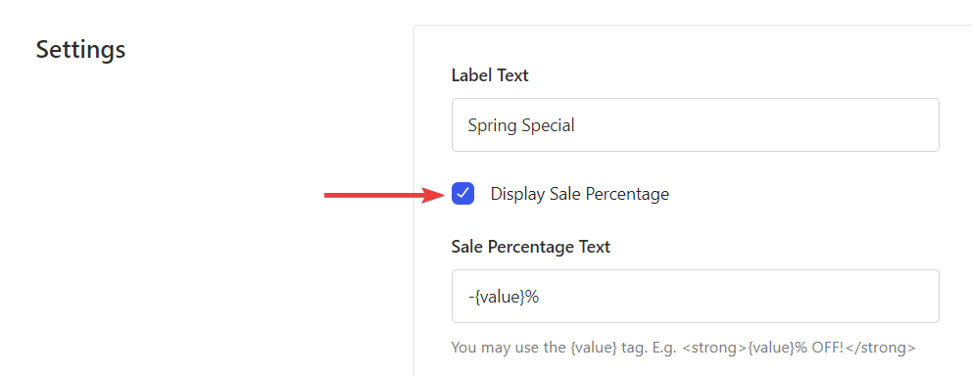
Task: Click the "-{value}%" text in the field
Action: [x=504, y=297]
